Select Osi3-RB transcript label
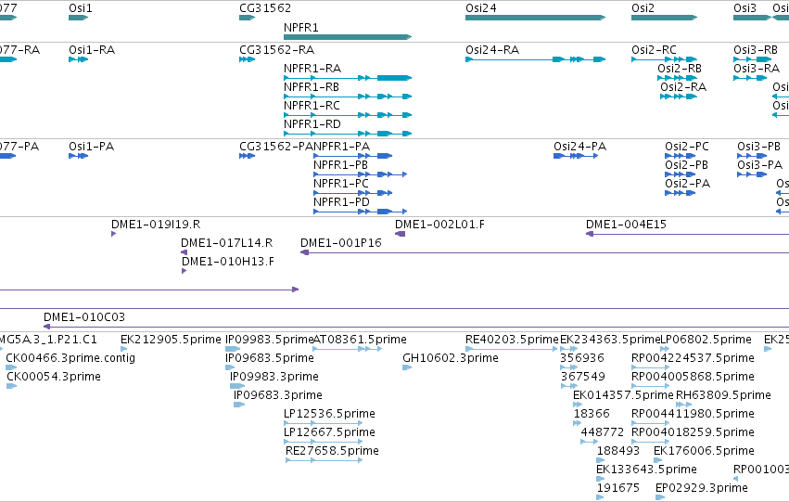Screen dimensions: 789x502 [756, 50]
